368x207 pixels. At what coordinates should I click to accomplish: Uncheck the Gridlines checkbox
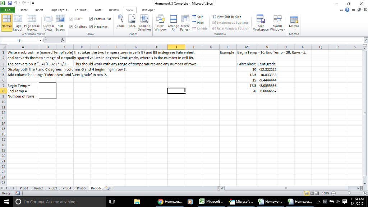(x=75, y=26)
